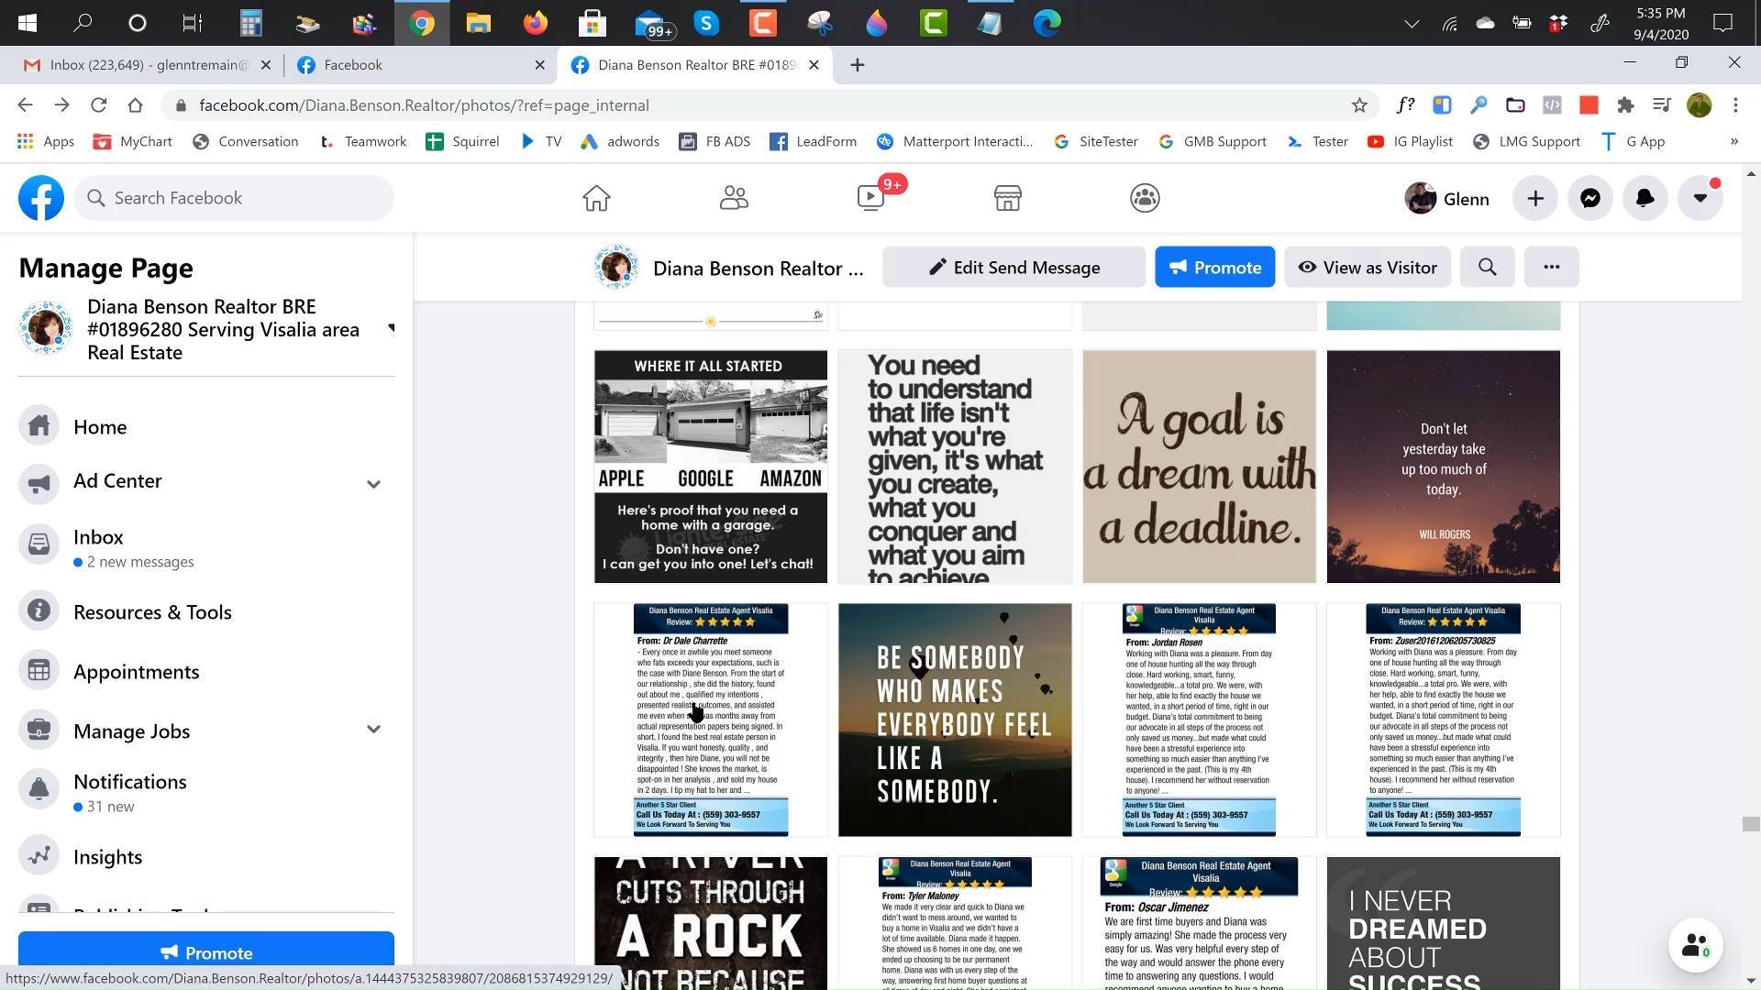Open Chrome extensions puzzle icon
Viewport: 1761px width, 990px height.
tap(1625, 105)
